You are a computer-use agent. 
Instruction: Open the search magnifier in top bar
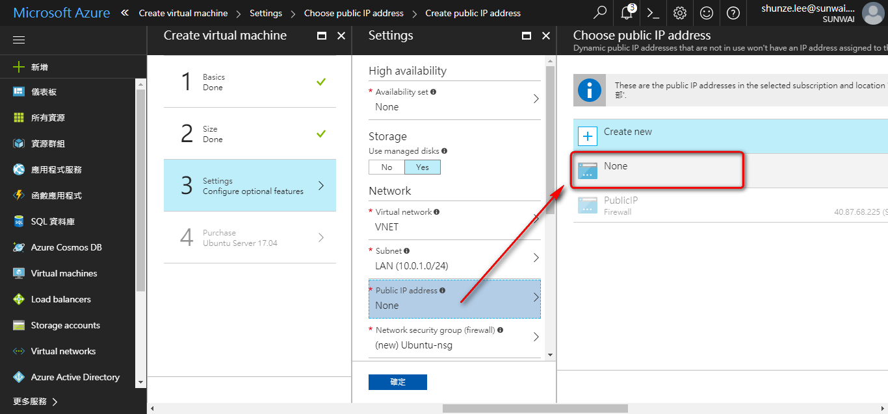click(601, 13)
